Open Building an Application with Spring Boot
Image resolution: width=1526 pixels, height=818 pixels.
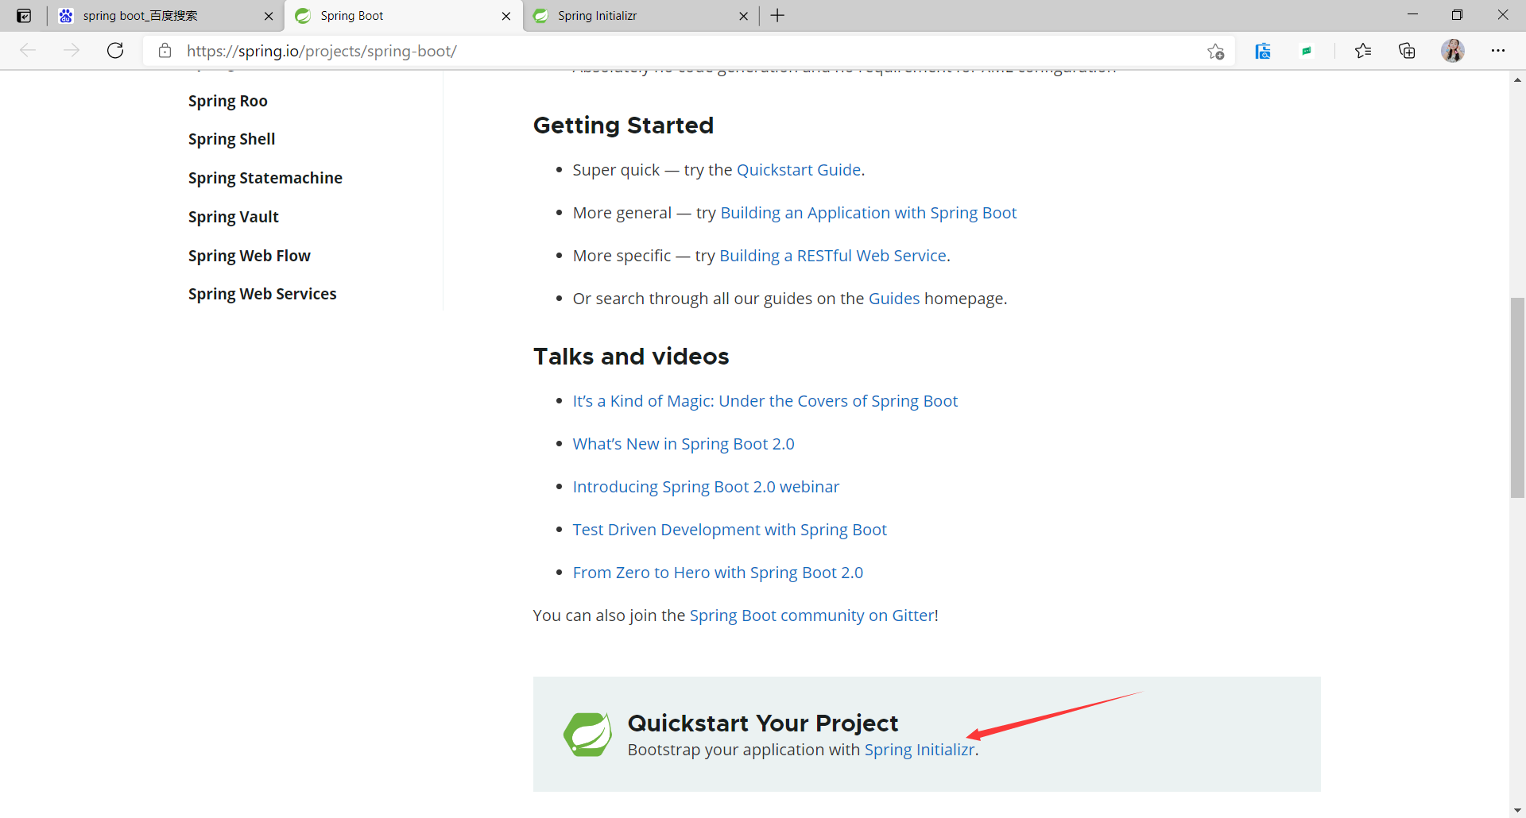coord(869,213)
